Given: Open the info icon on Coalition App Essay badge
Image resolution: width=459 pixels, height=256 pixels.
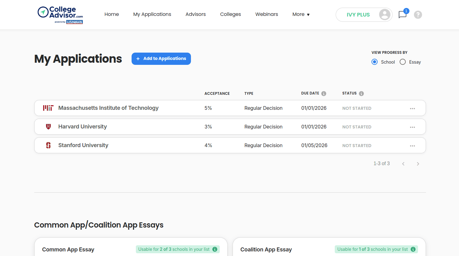Looking at the screenshot, I should click(x=413, y=249).
